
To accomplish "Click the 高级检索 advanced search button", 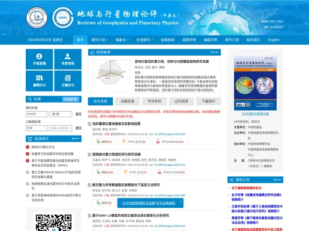I will coord(70,99).
